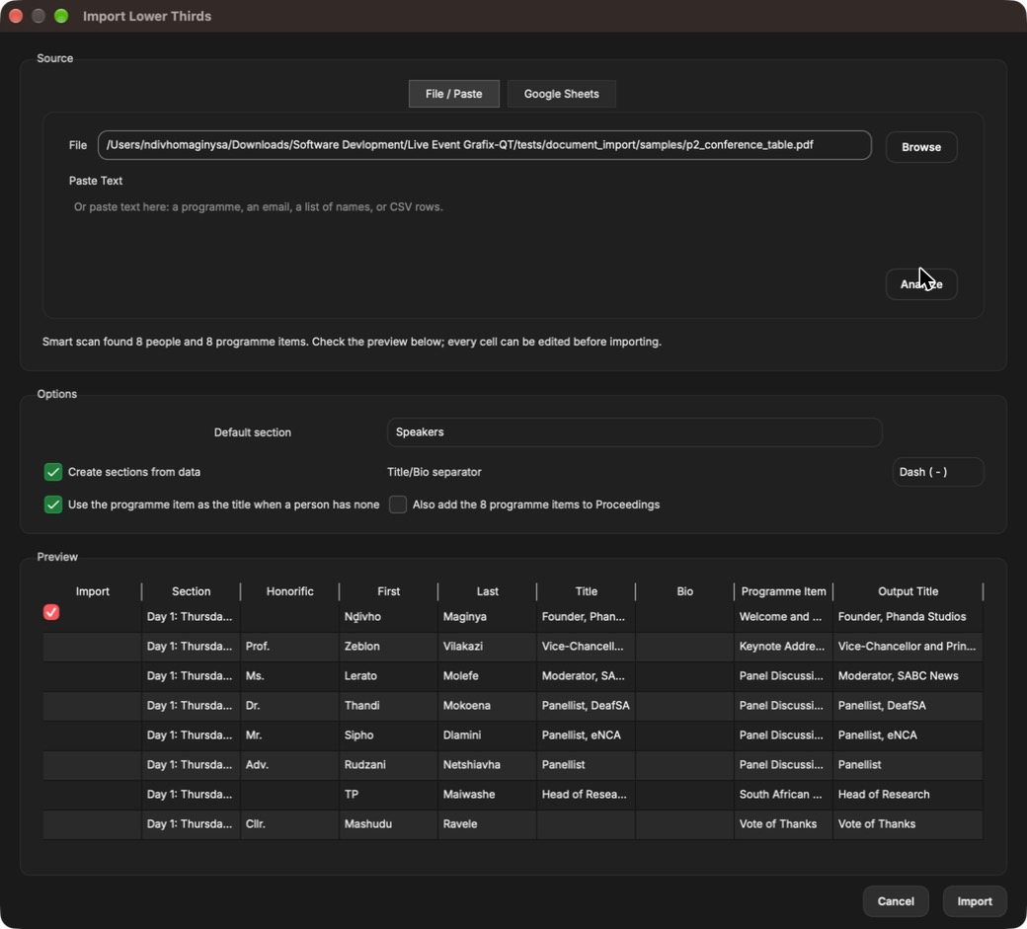Open the Default section combo box showing Speakers
Viewport: 1027px width, 929px height.
coord(634,432)
